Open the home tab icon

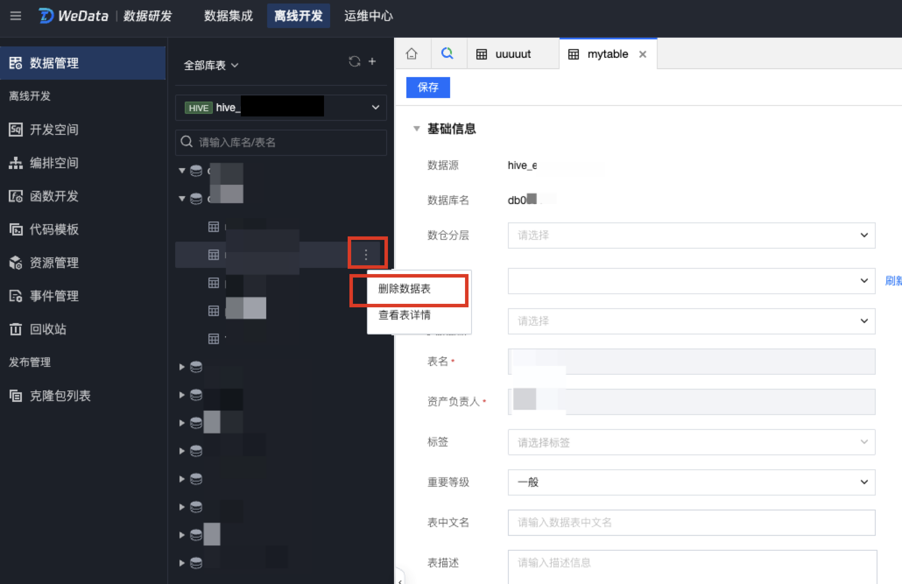tap(412, 54)
